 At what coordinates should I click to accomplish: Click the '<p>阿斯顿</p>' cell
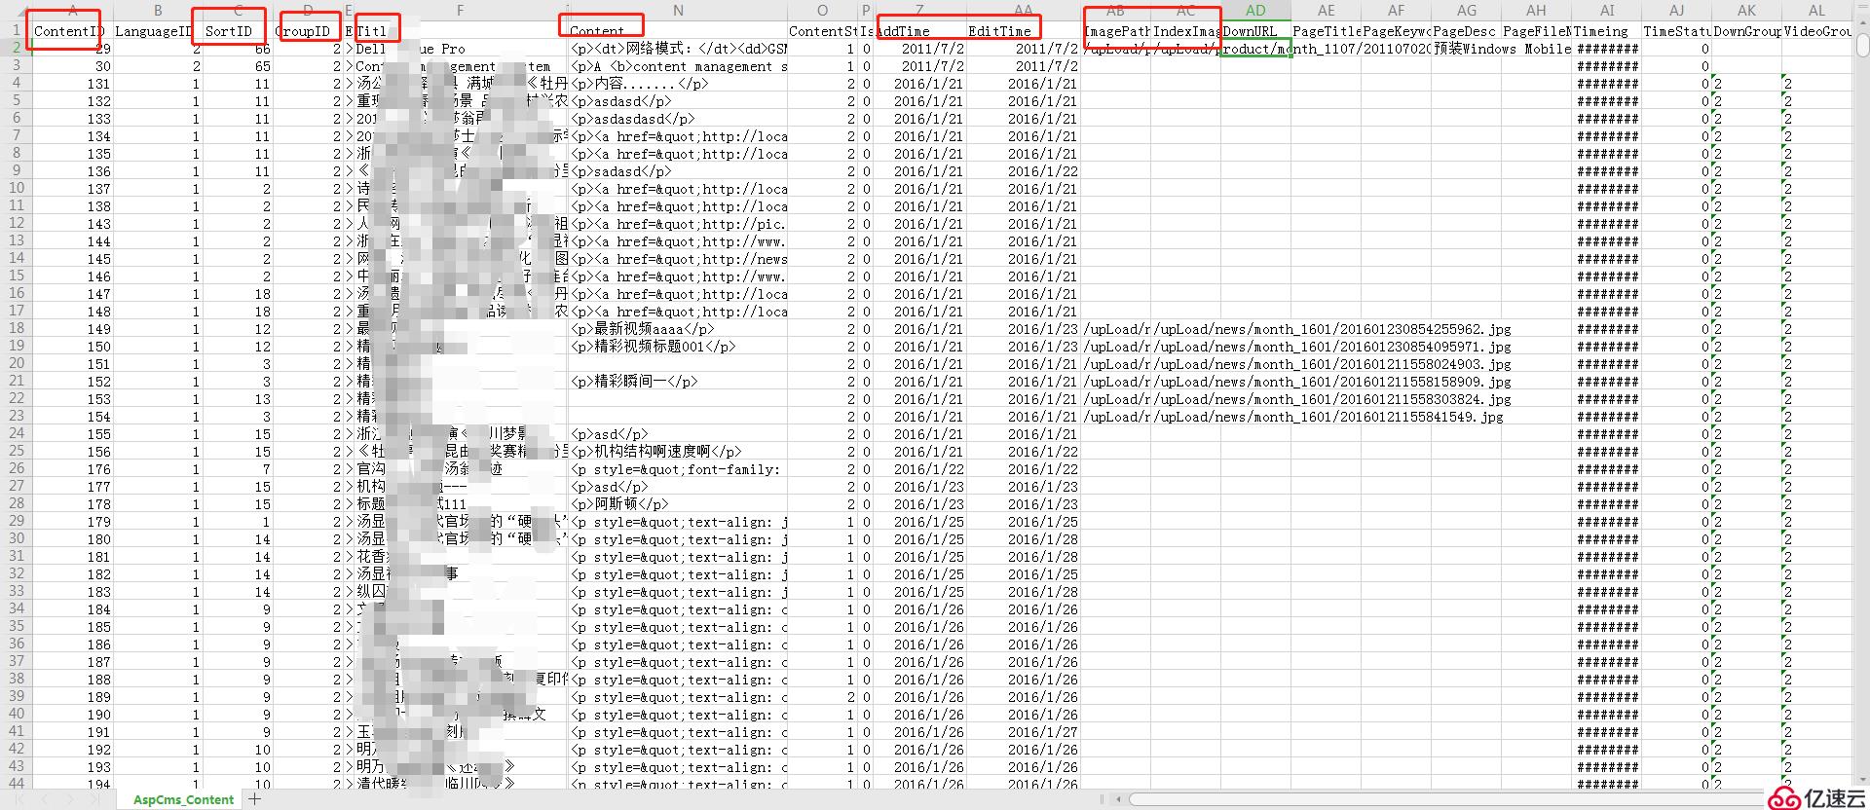(x=678, y=504)
